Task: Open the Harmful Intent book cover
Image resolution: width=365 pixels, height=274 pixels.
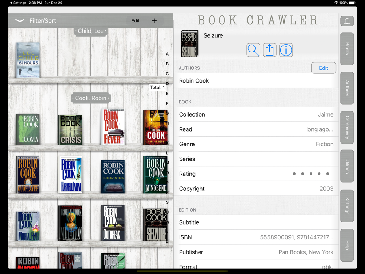Action: click(x=70, y=175)
